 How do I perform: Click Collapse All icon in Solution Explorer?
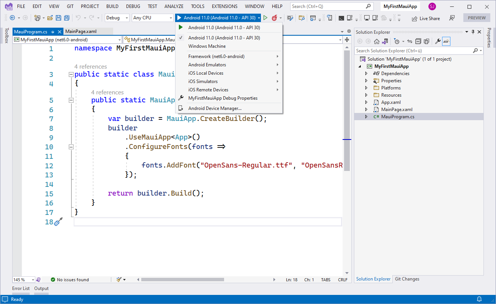(x=418, y=41)
